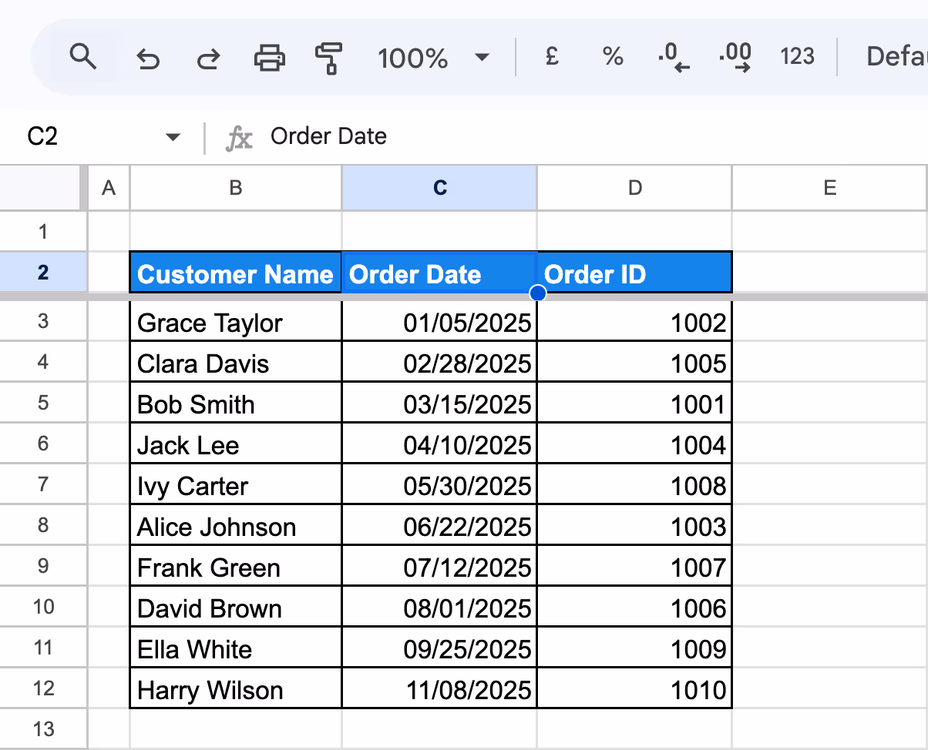Select the Order ID header cell
Screen dimensions: 928x750
tap(634, 273)
